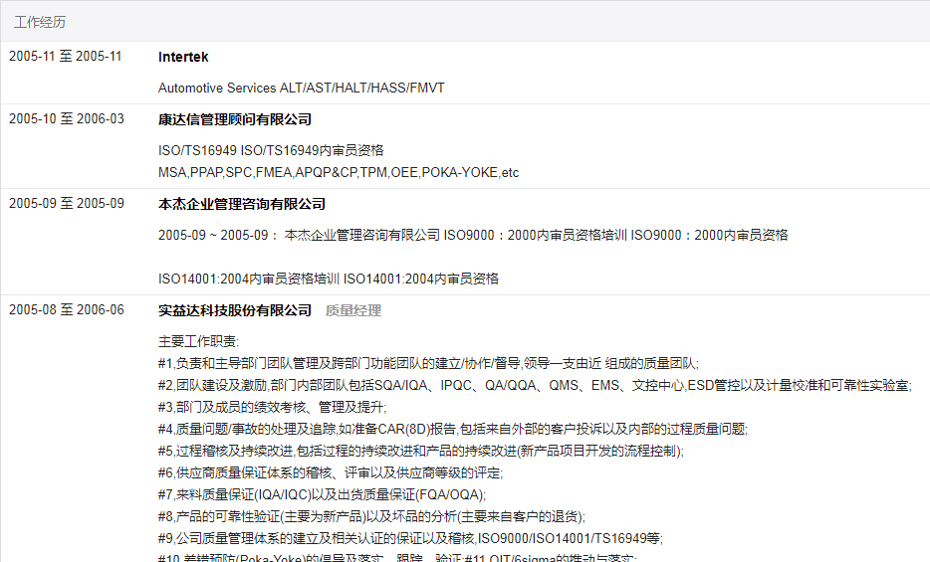Click the 实益达科技股份有限公司 company name
This screenshot has width=930, height=562.
click(x=235, y=310)
